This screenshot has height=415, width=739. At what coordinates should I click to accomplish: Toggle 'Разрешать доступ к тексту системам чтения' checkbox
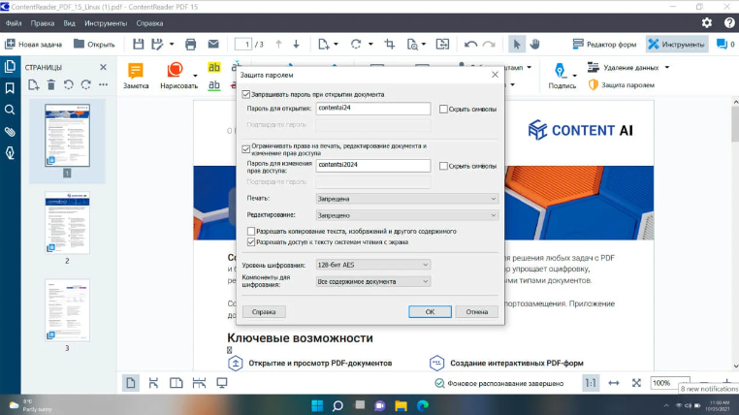251,242
